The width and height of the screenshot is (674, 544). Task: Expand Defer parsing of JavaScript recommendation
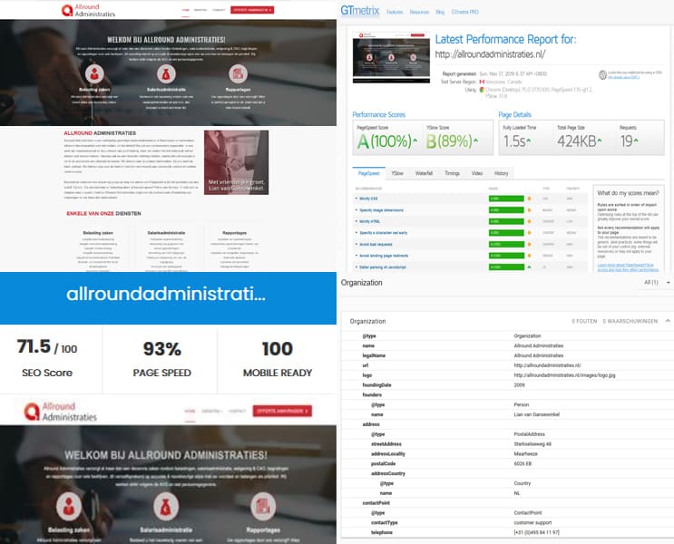(383, 267)
